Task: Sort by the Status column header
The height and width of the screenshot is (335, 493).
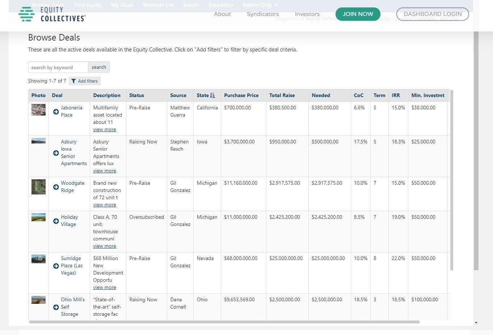Action: [x=136, y=96]
